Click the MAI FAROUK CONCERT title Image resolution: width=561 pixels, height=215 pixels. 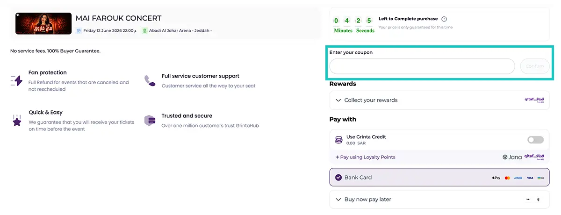[119, 18]
